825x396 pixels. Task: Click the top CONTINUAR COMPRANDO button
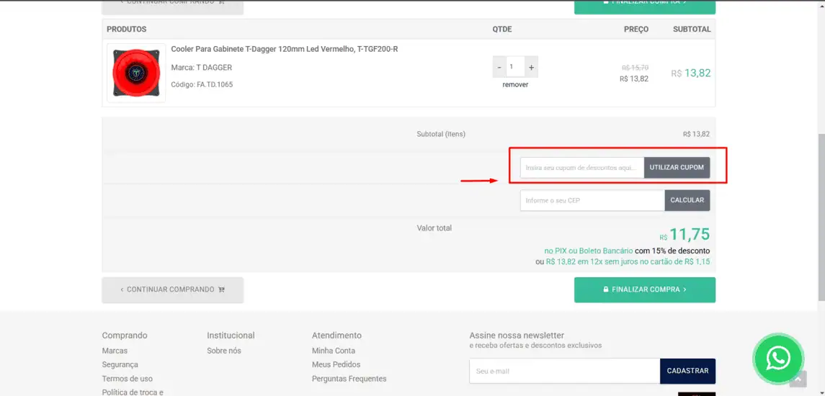click(x=173, y=6)
